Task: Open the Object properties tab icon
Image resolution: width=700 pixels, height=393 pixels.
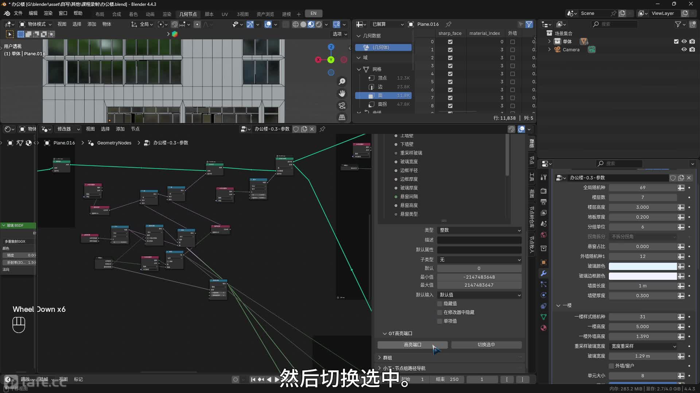Action: pyautogui.click(x=544, y=262)
